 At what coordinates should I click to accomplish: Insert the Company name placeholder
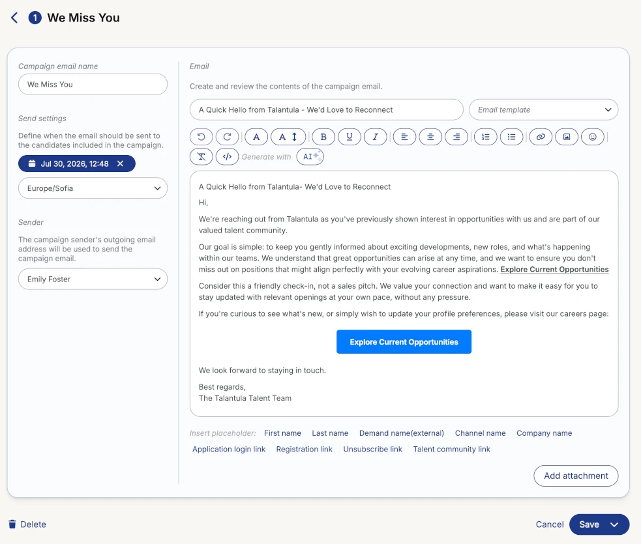544,433
